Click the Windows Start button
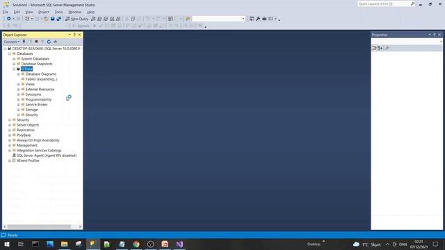 click(x=7, y=244)
